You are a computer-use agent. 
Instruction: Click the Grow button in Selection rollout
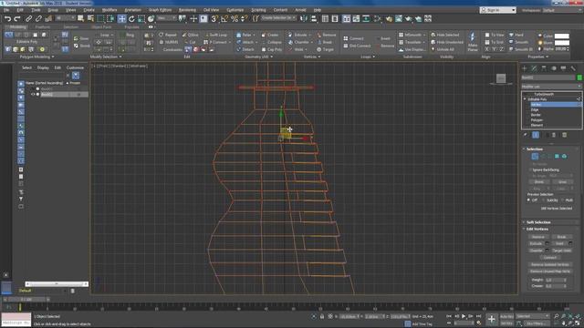pos(562,182)
